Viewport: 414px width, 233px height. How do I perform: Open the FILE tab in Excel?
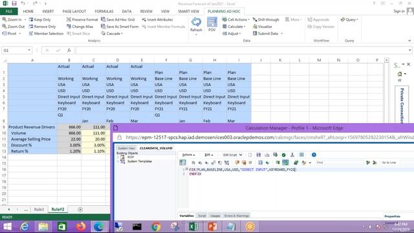point(9,12)
